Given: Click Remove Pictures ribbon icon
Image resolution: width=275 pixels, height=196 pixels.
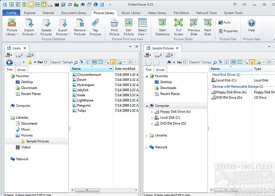Looking at the screenshot, I should click(80, 27).
